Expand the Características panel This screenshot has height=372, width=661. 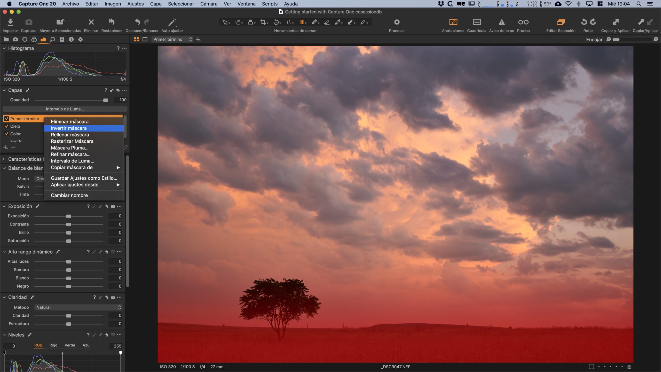tap(4, 159)
